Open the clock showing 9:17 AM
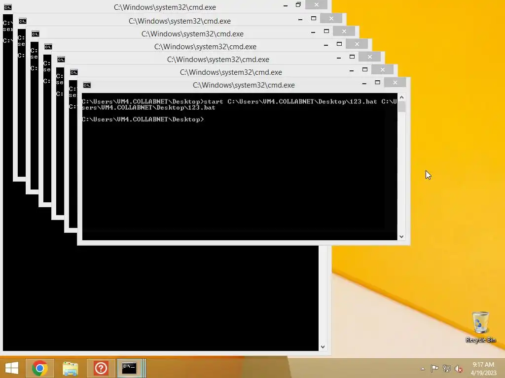The height and width of the screenshot is (378, 505). (x=483, y=369)
